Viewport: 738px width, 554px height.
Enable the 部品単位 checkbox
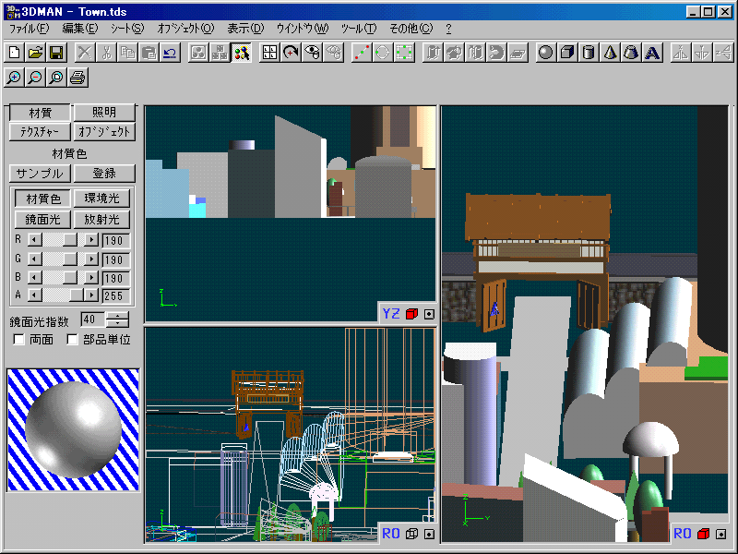tap(72, 339)
